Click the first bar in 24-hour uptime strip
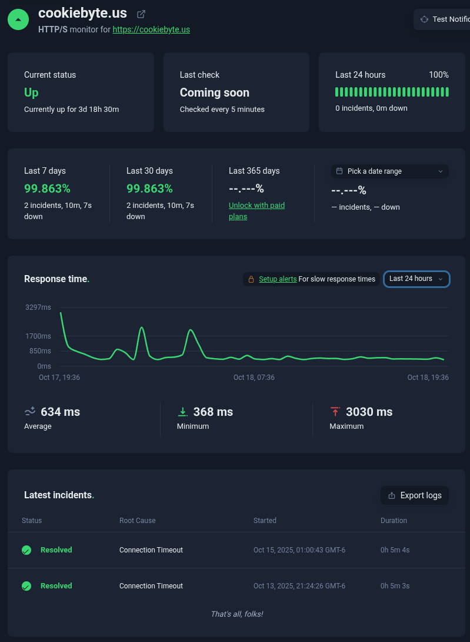 coord(337,92)
